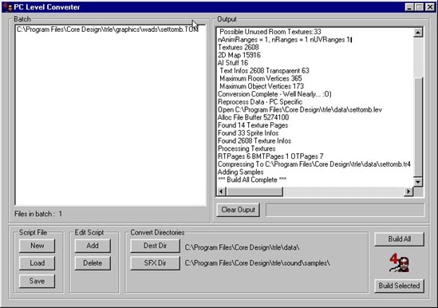Click the Lara Croft 4 logo icon
438x308 pixels.
click(399, 263)
